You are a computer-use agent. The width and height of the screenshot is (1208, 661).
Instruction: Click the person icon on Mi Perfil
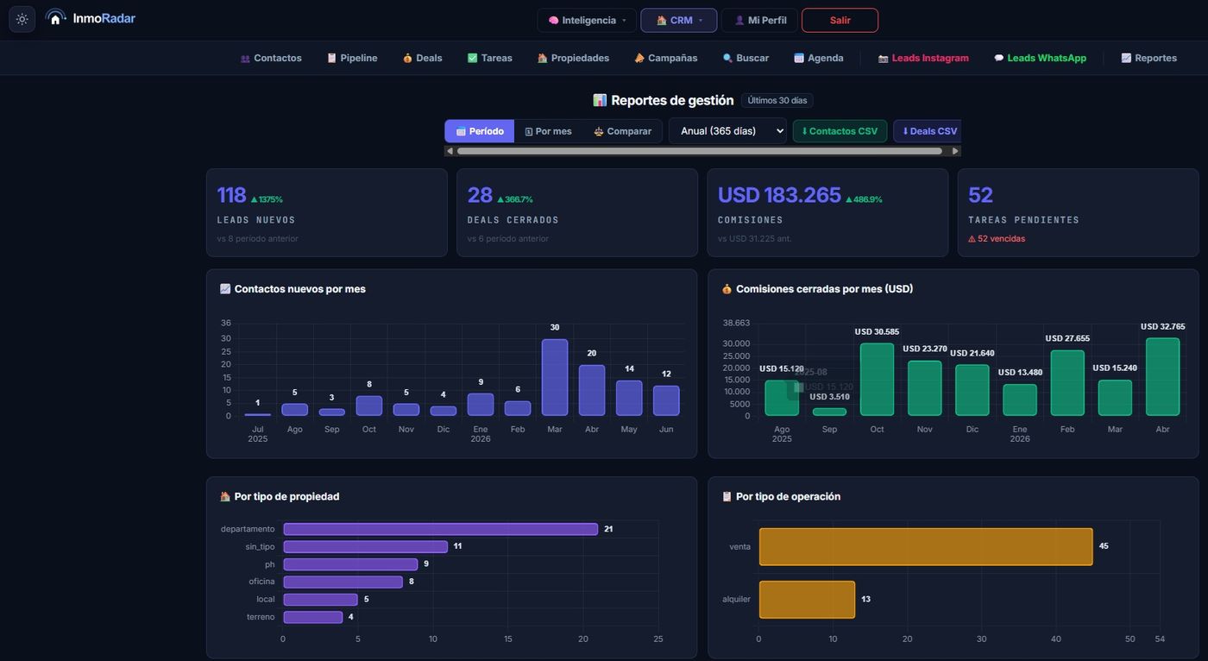(739, 20)
